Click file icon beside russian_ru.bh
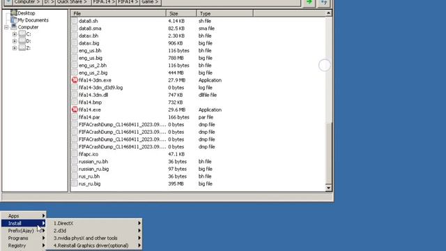 [75, 161]
